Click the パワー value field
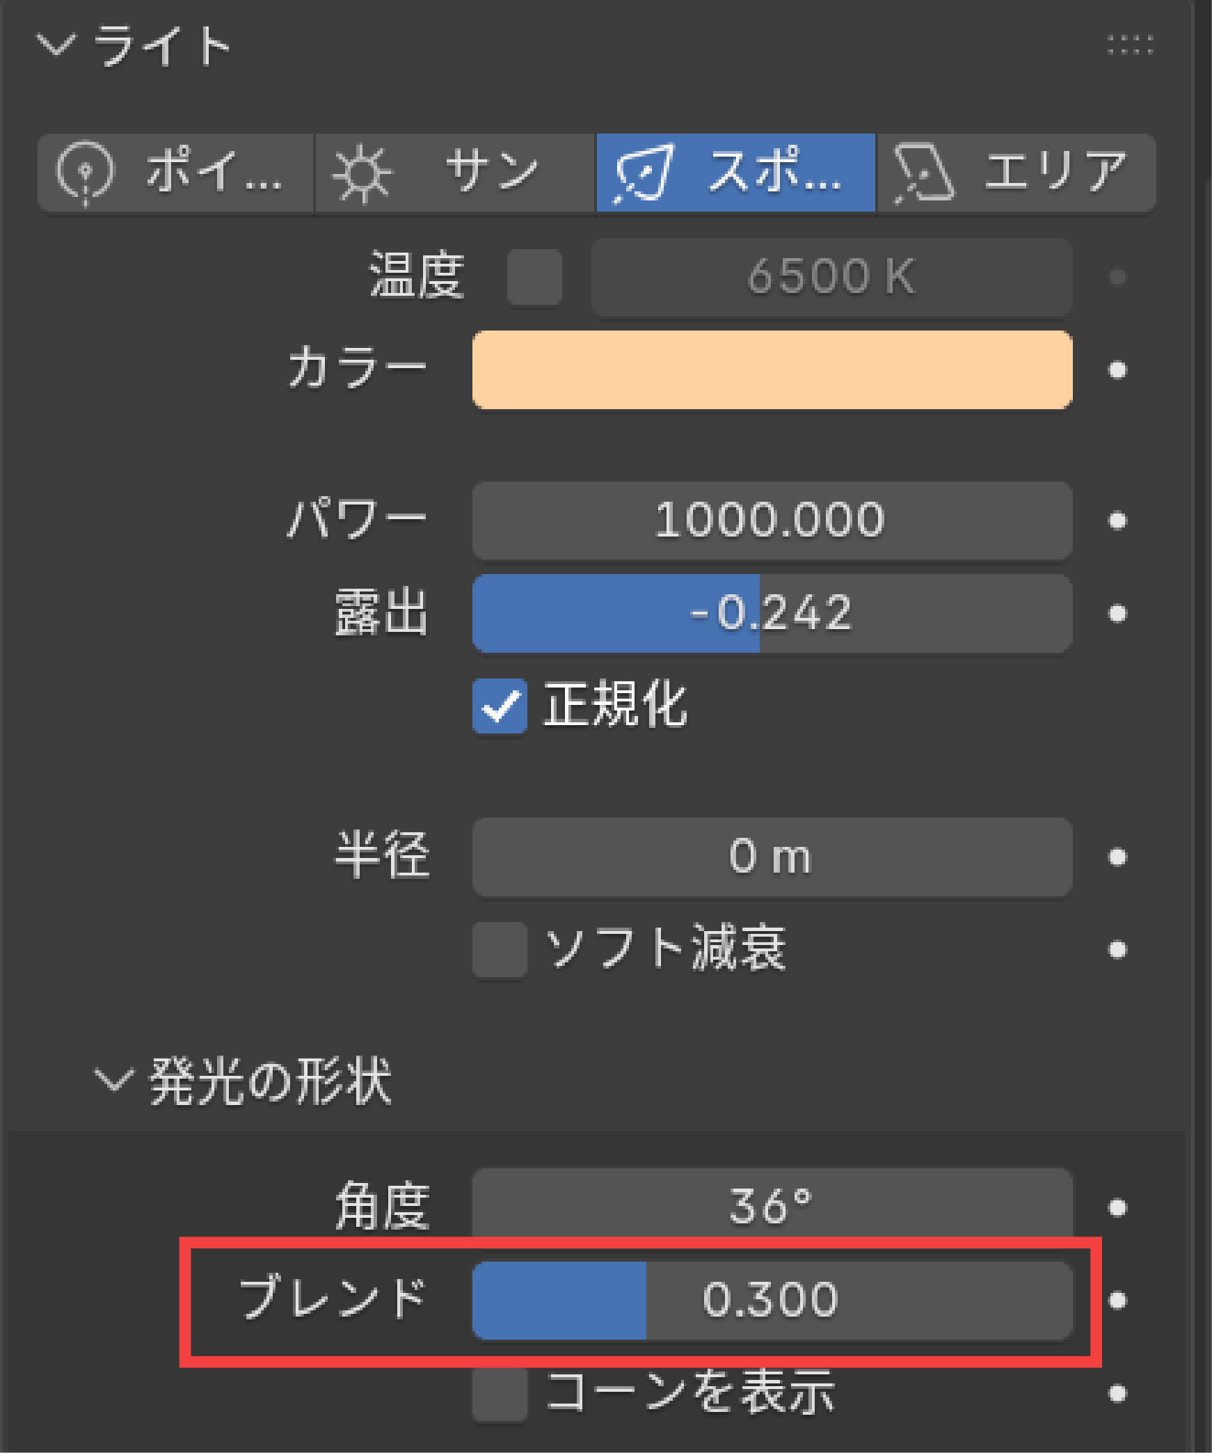The height and width of the screenshot is (1453, 1212). pyautogui.click(x=772, y=521)
